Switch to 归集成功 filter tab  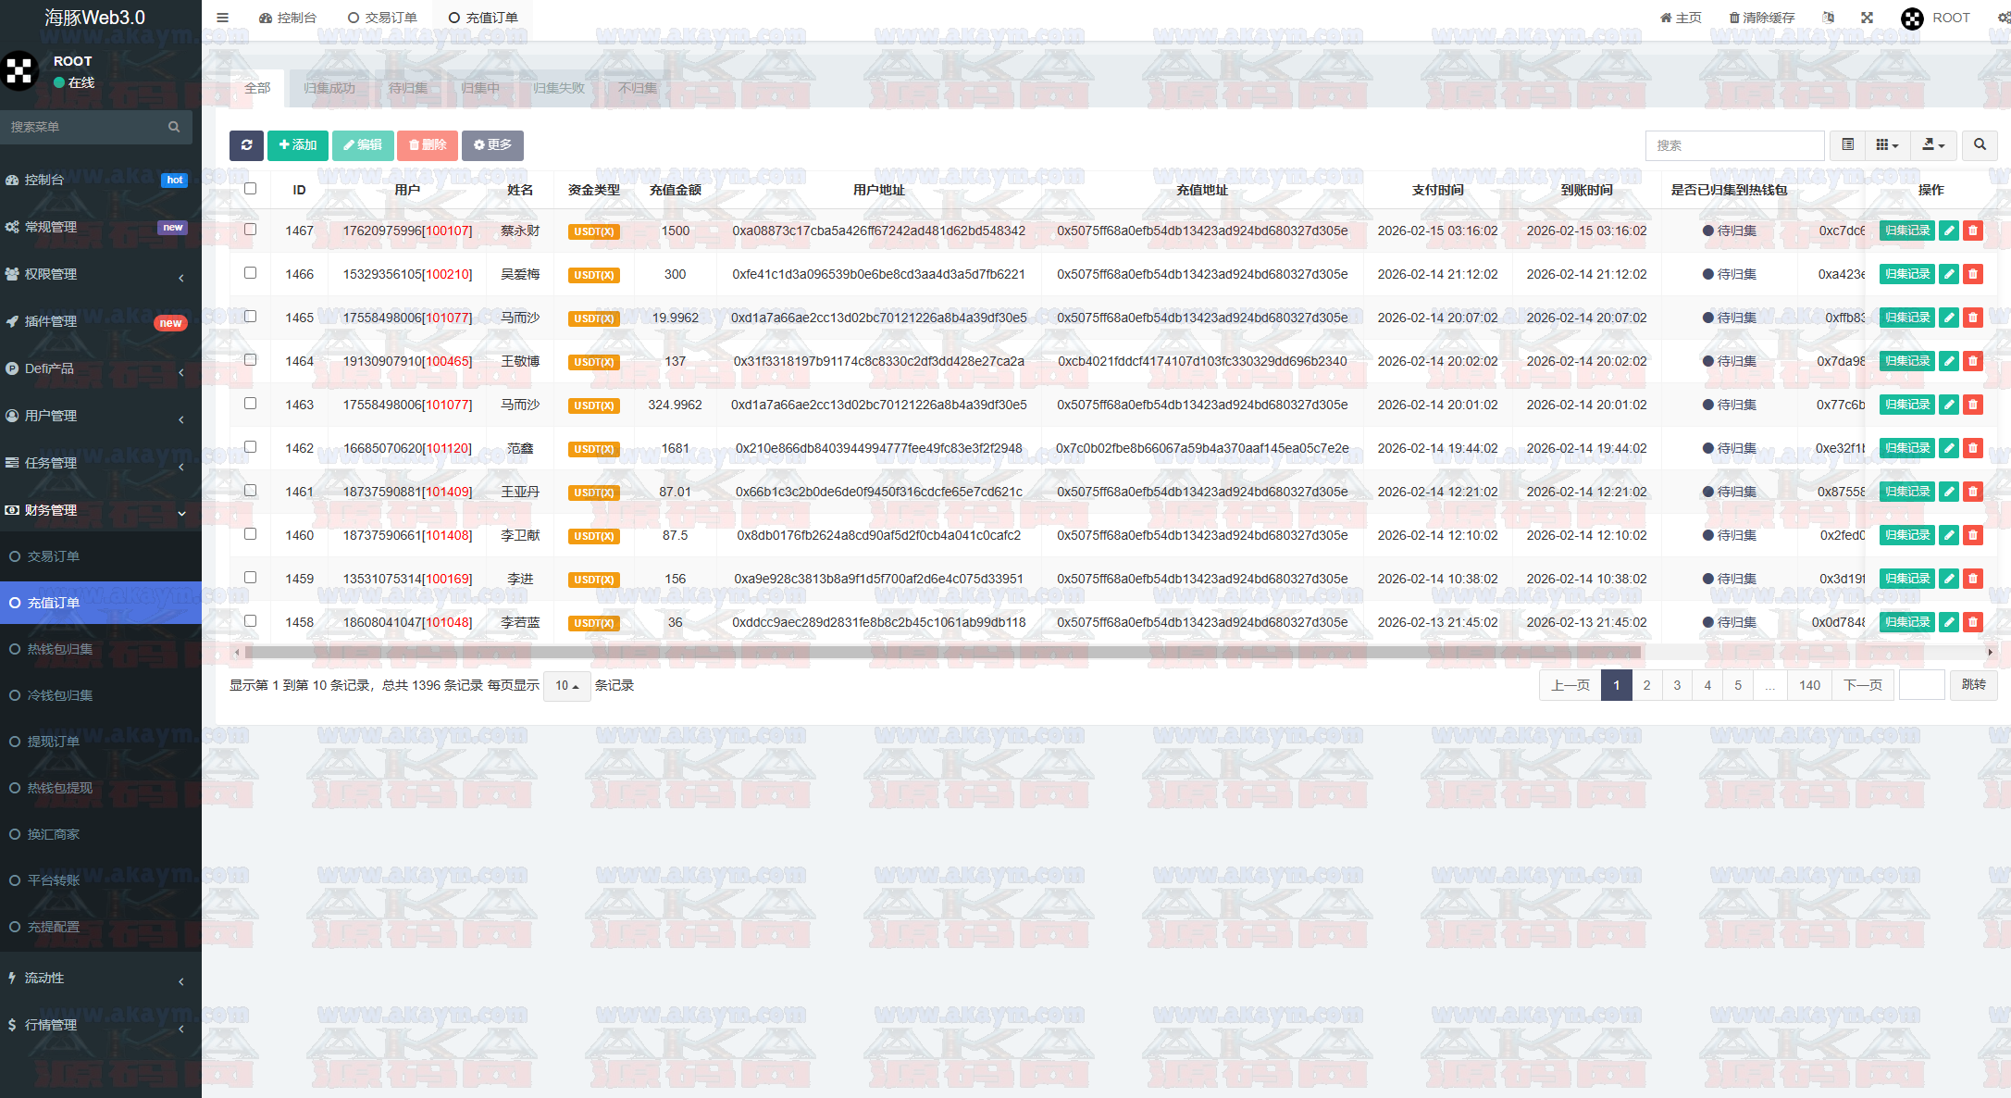tap(329, 89)
